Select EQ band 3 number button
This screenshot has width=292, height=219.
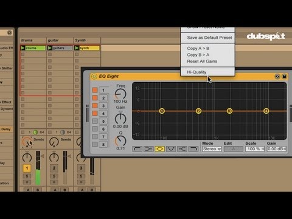tap(103, 106)
